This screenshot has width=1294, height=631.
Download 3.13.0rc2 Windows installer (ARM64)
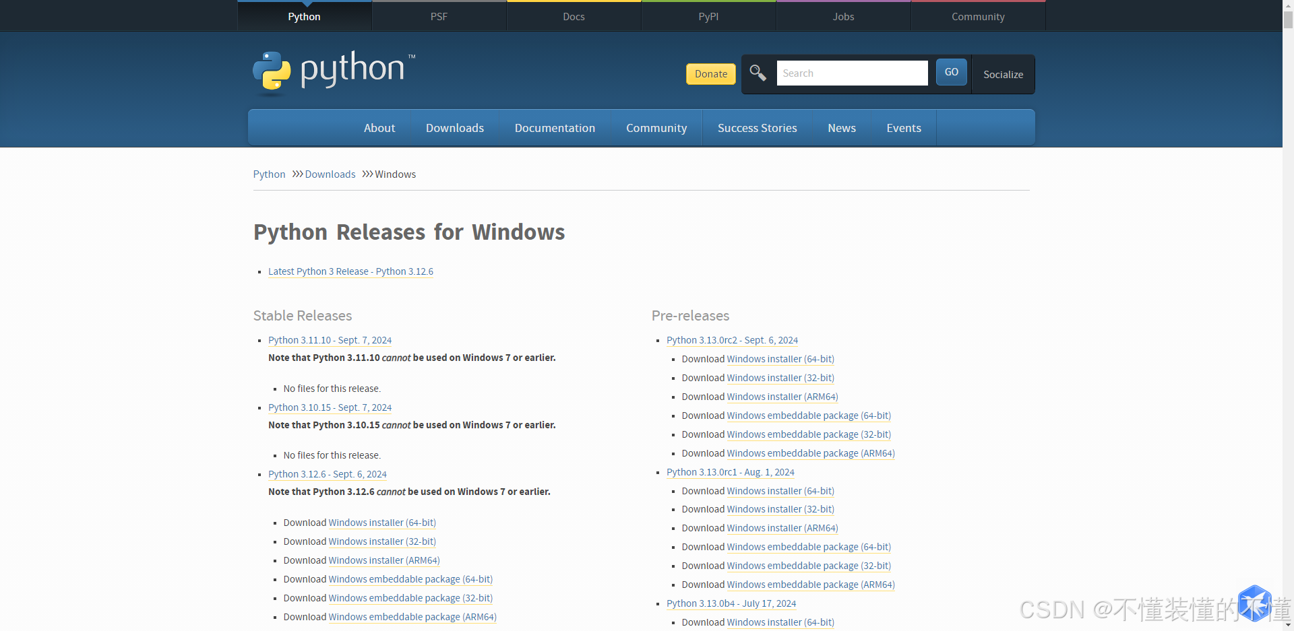pos(782,397)
